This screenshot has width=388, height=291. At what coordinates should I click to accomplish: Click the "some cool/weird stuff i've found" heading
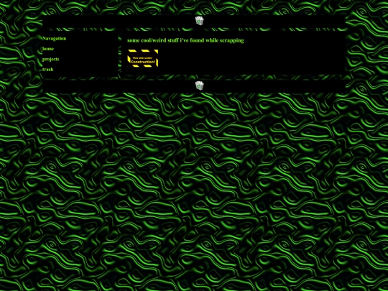pos(185,40)
